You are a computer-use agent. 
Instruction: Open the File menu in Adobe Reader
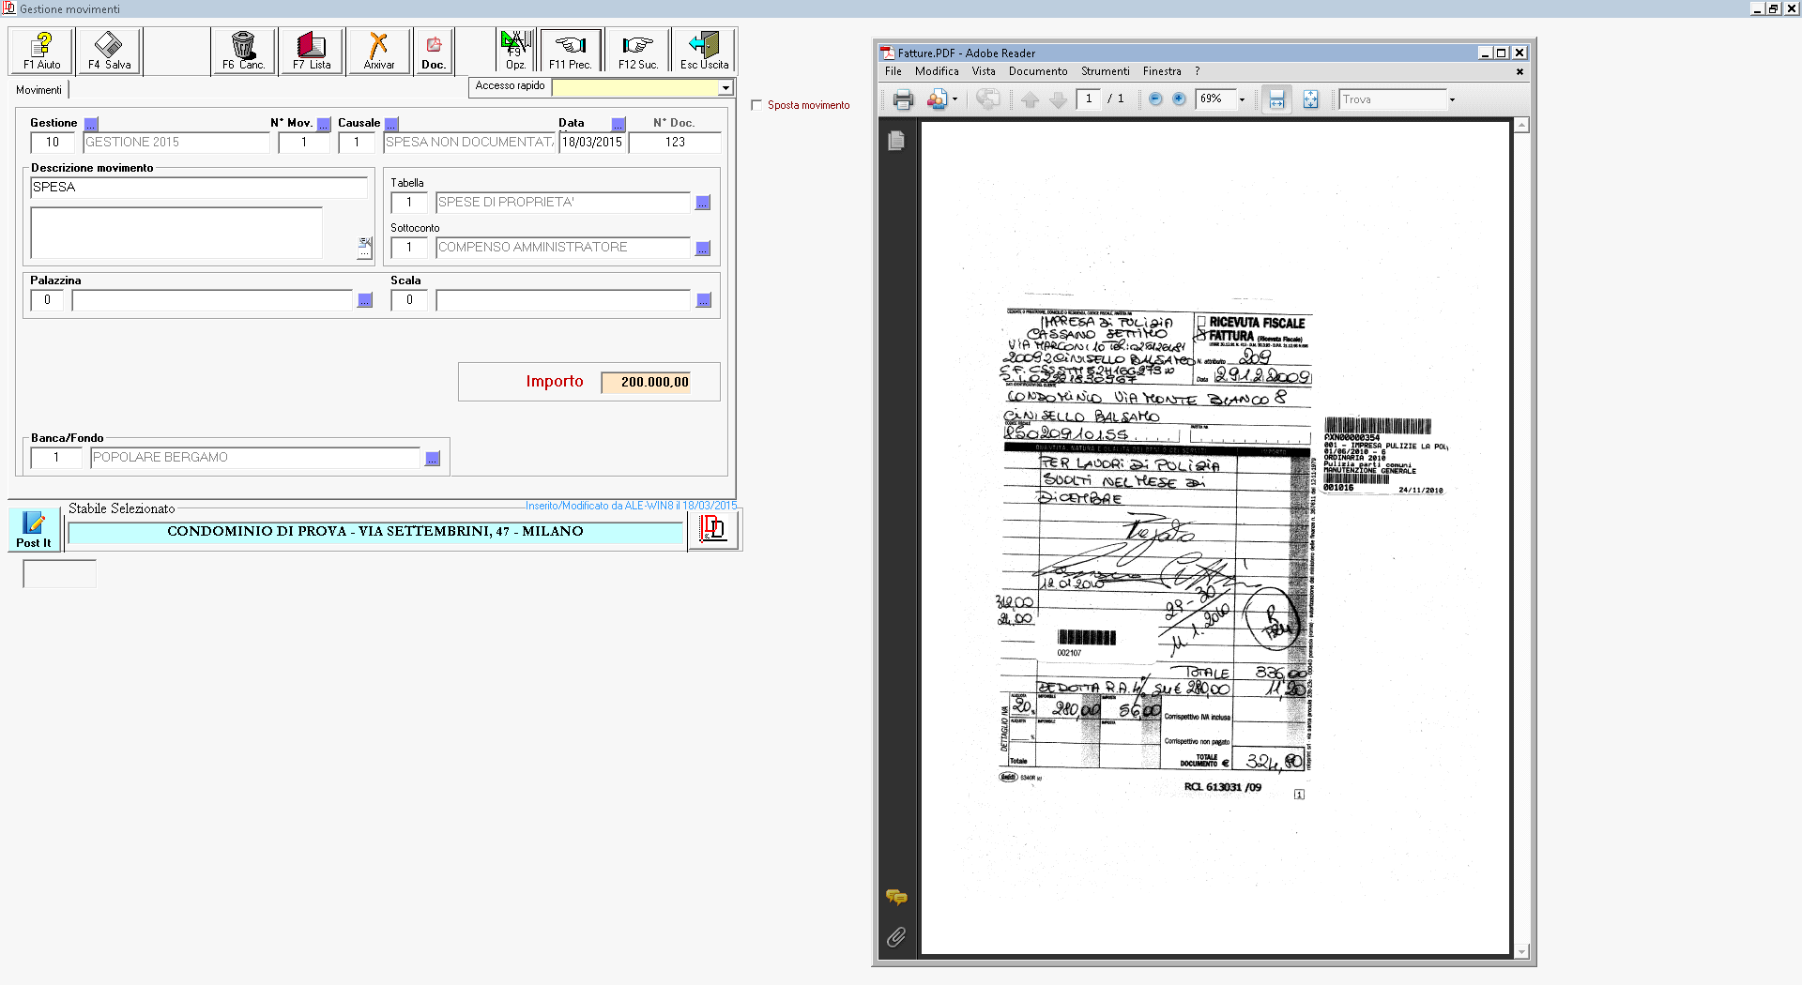tap(893, 71)
